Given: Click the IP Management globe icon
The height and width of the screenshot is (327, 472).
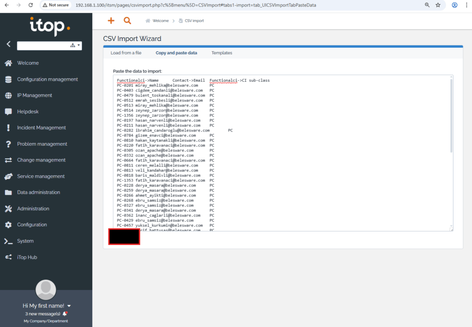Looking at the screenshot, I should click(x=8, y=95).
